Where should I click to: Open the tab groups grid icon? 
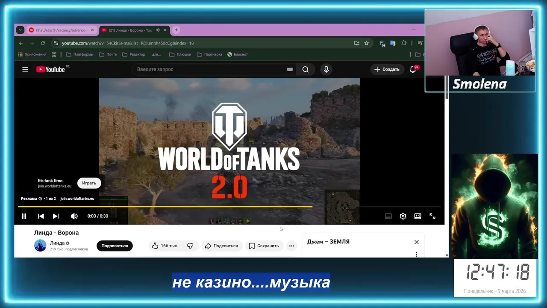(x=54, y=54)
